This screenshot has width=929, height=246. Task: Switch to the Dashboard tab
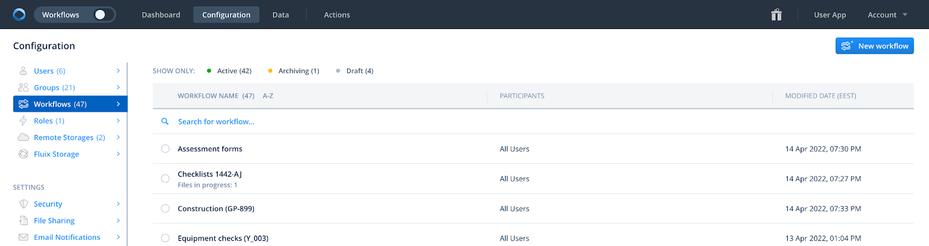(161, 15)
